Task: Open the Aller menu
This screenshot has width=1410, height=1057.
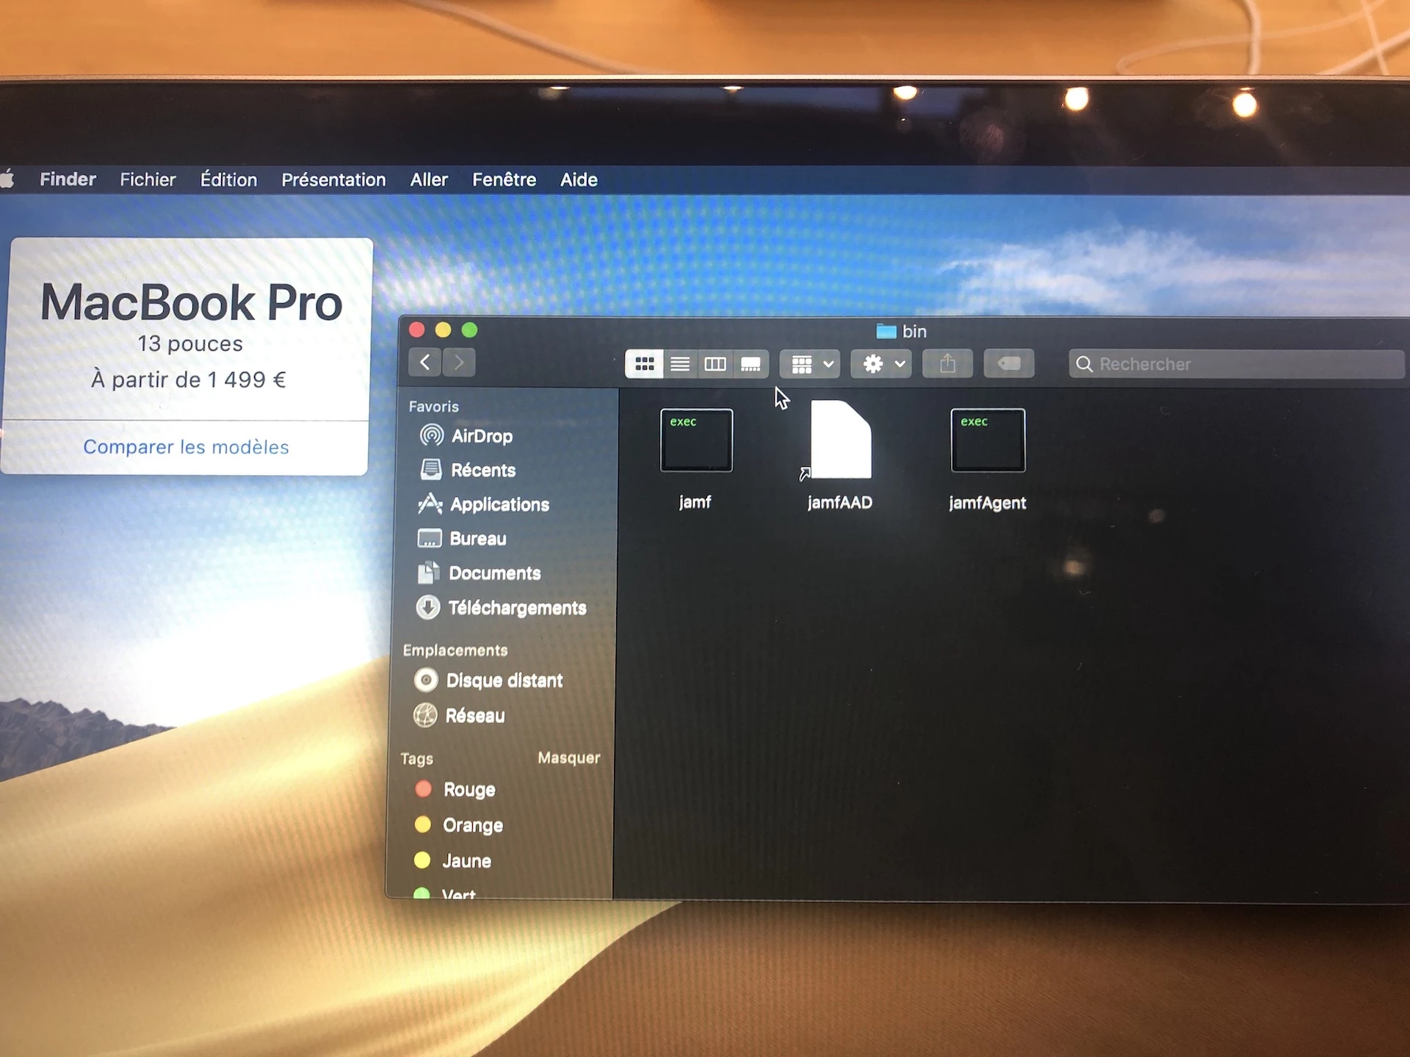Action: pos(429,180)
